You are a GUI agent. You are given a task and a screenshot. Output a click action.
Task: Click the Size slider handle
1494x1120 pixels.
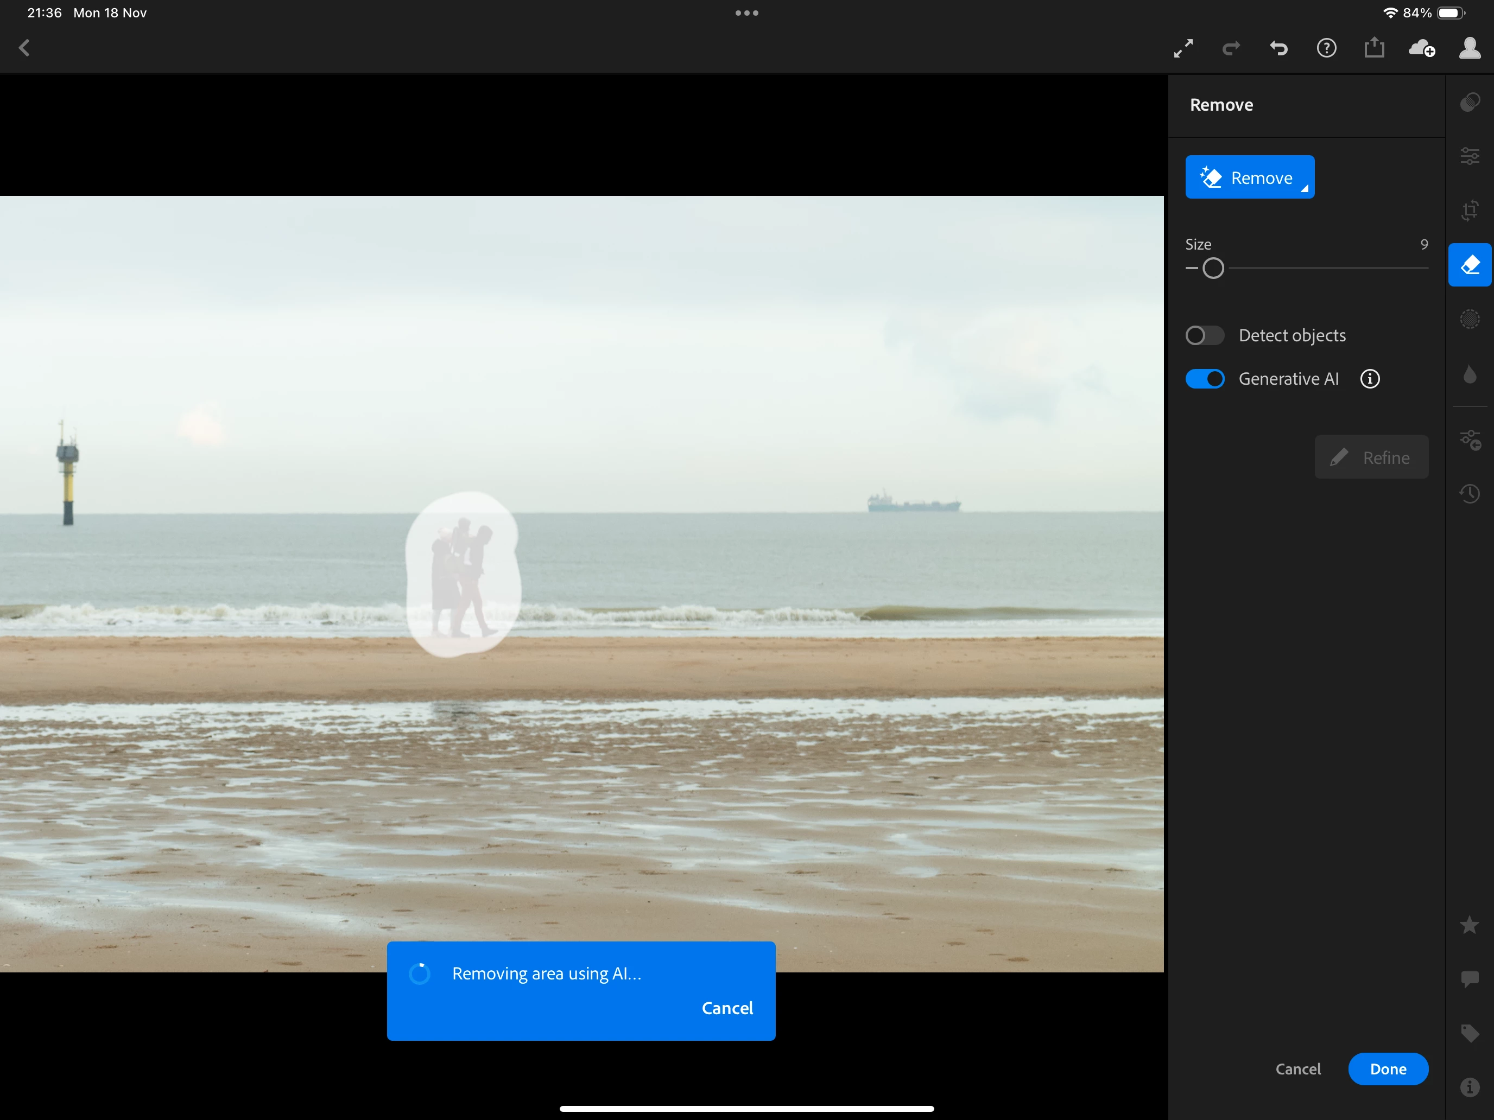point(1213,268)
